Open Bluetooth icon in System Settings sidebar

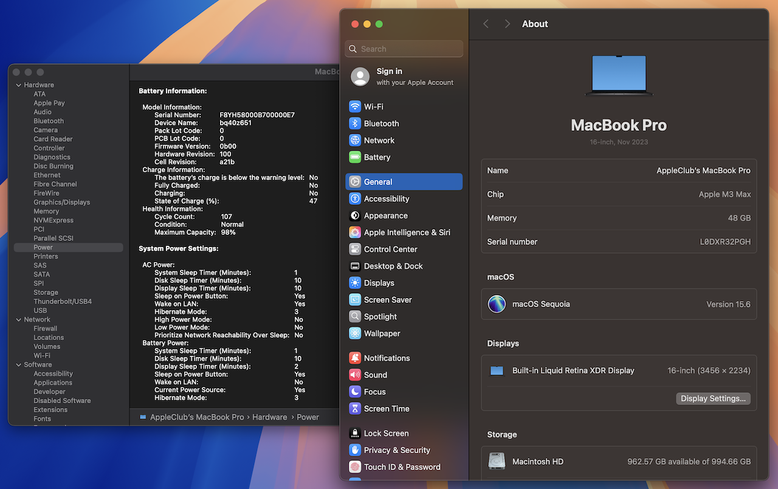(x=355, y=123)
